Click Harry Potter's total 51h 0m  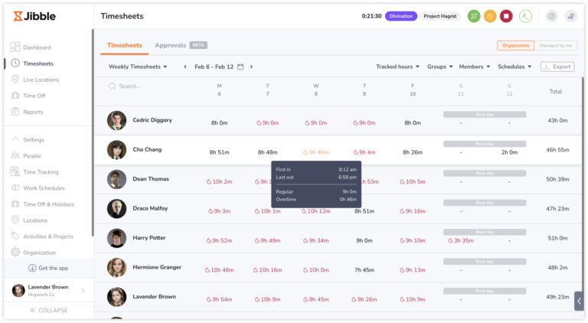[x=557, y=238]
